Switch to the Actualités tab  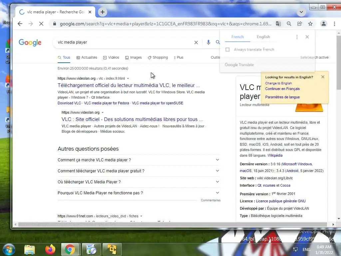pos(87,57)
